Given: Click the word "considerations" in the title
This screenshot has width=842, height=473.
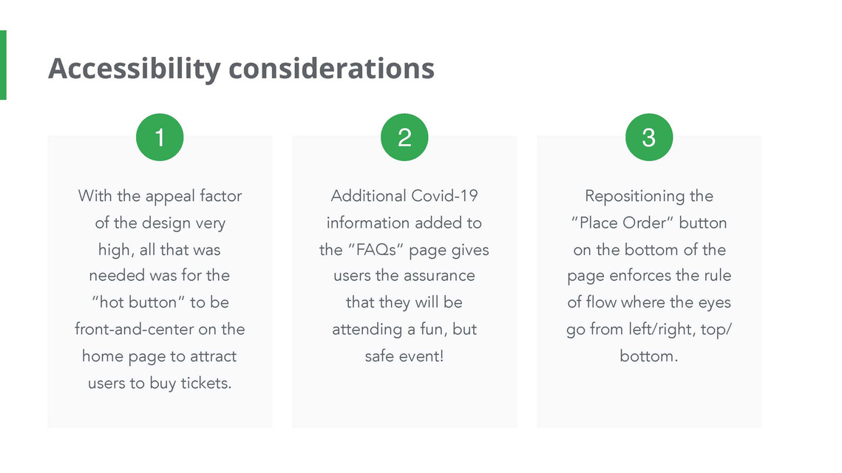Looking at the screenshot, I should [x=331, y=68].
